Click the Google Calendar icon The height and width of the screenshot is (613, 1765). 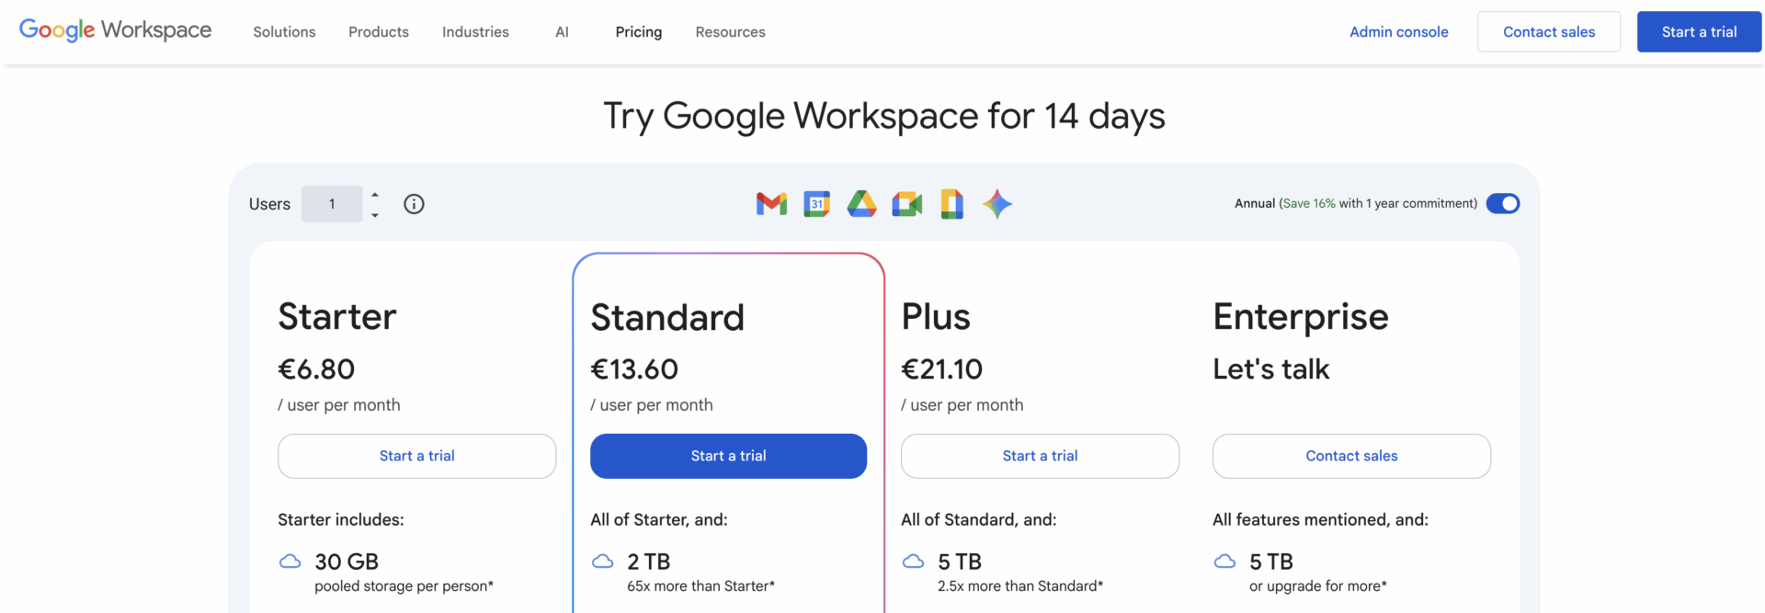coord(816,204)
